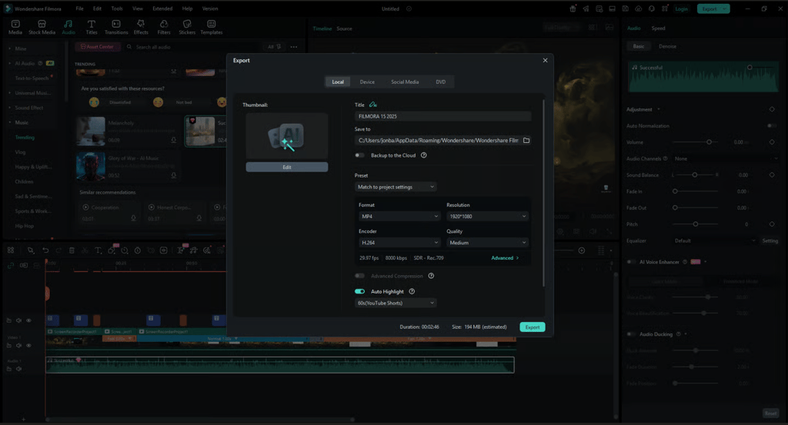The height and width of the screenshot is (425, 788).
Task: Open the Format MP4 dropdown
Action: coord(399,216)
